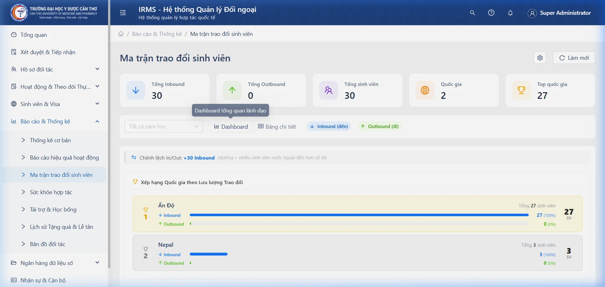
Task: Open Báo cáo & Thống kê breadcrumb link
Action: 156,34
